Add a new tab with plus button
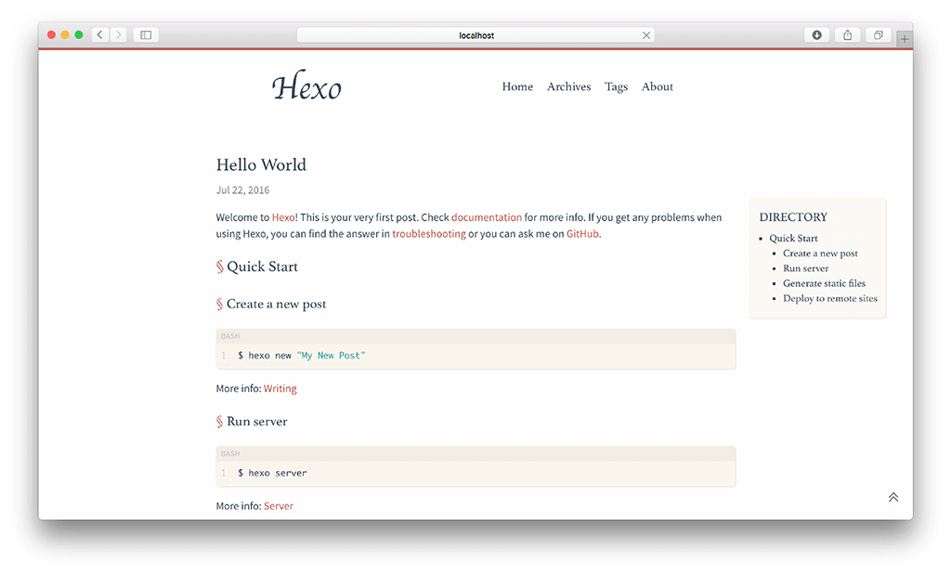Viewport: 951px width, 574px height. pos(905,39)
